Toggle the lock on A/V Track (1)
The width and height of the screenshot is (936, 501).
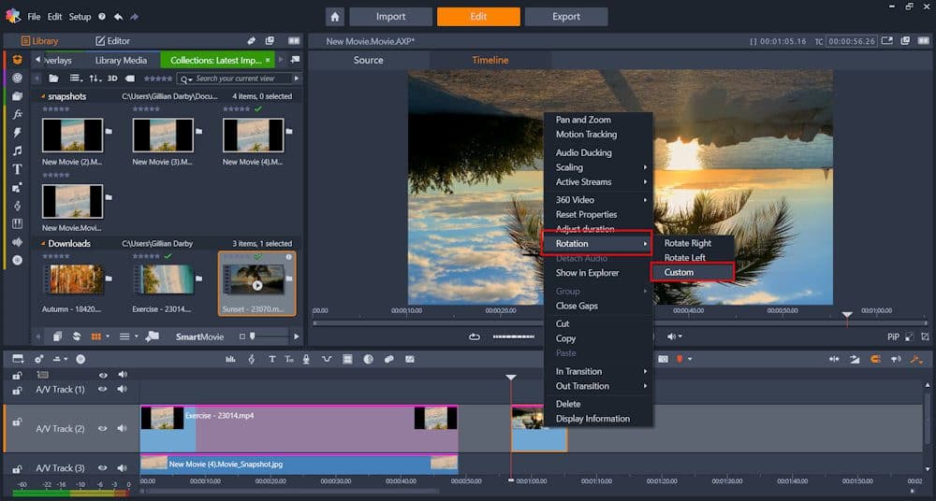(x=17, y=390)
